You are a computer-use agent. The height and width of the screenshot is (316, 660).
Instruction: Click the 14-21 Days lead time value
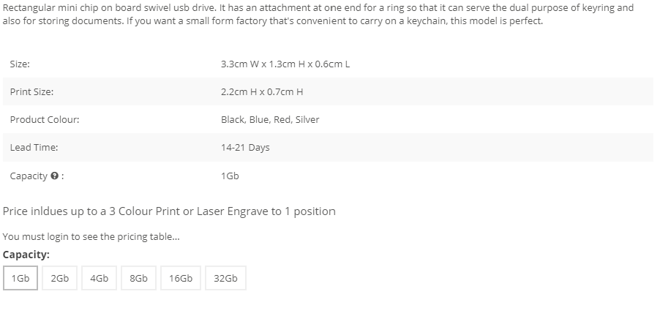coord(245,147)
